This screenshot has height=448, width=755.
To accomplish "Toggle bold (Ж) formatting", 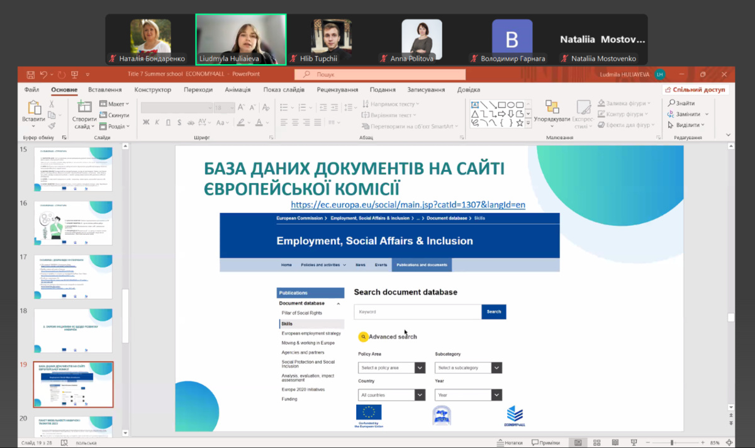I will click(x=146, y=122).
